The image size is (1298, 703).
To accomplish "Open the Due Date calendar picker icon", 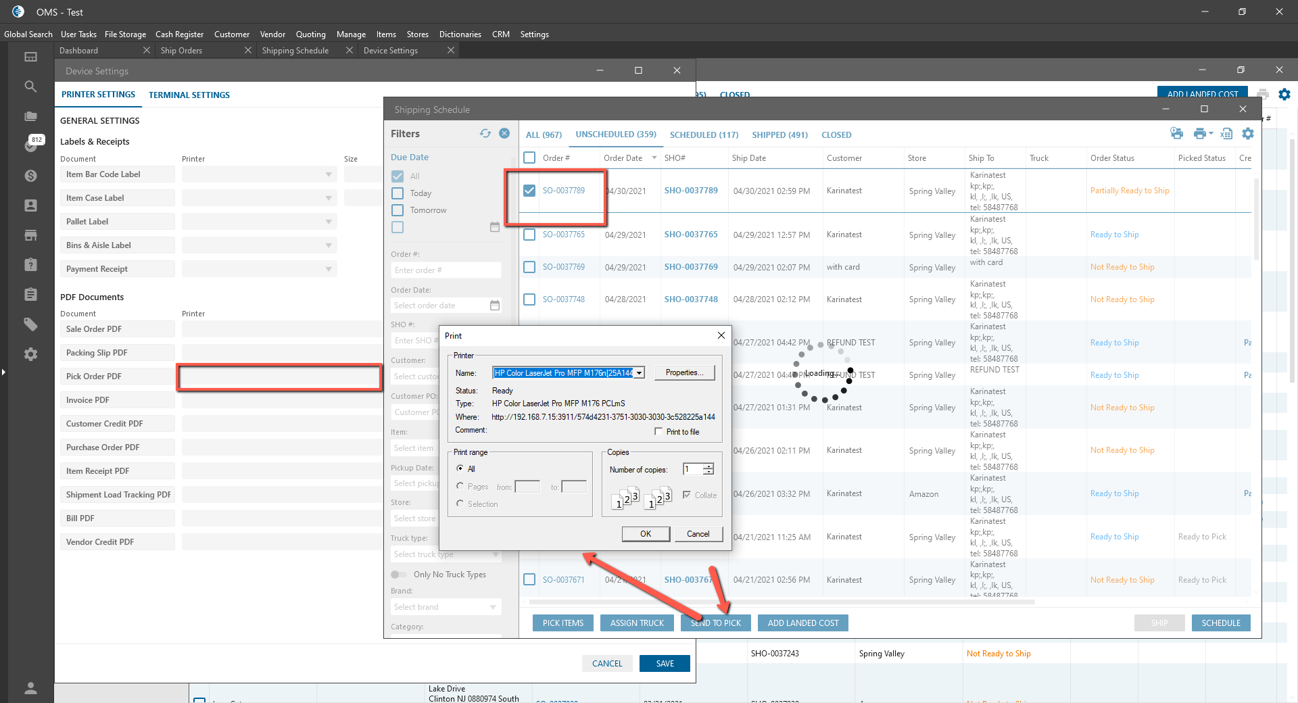I will [x=495, y=227].
